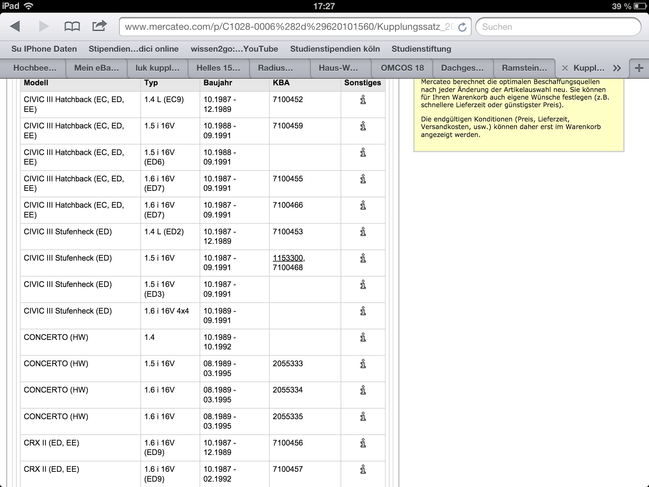
Task: Switch to the Ramstein... tab
Action: 524,68
